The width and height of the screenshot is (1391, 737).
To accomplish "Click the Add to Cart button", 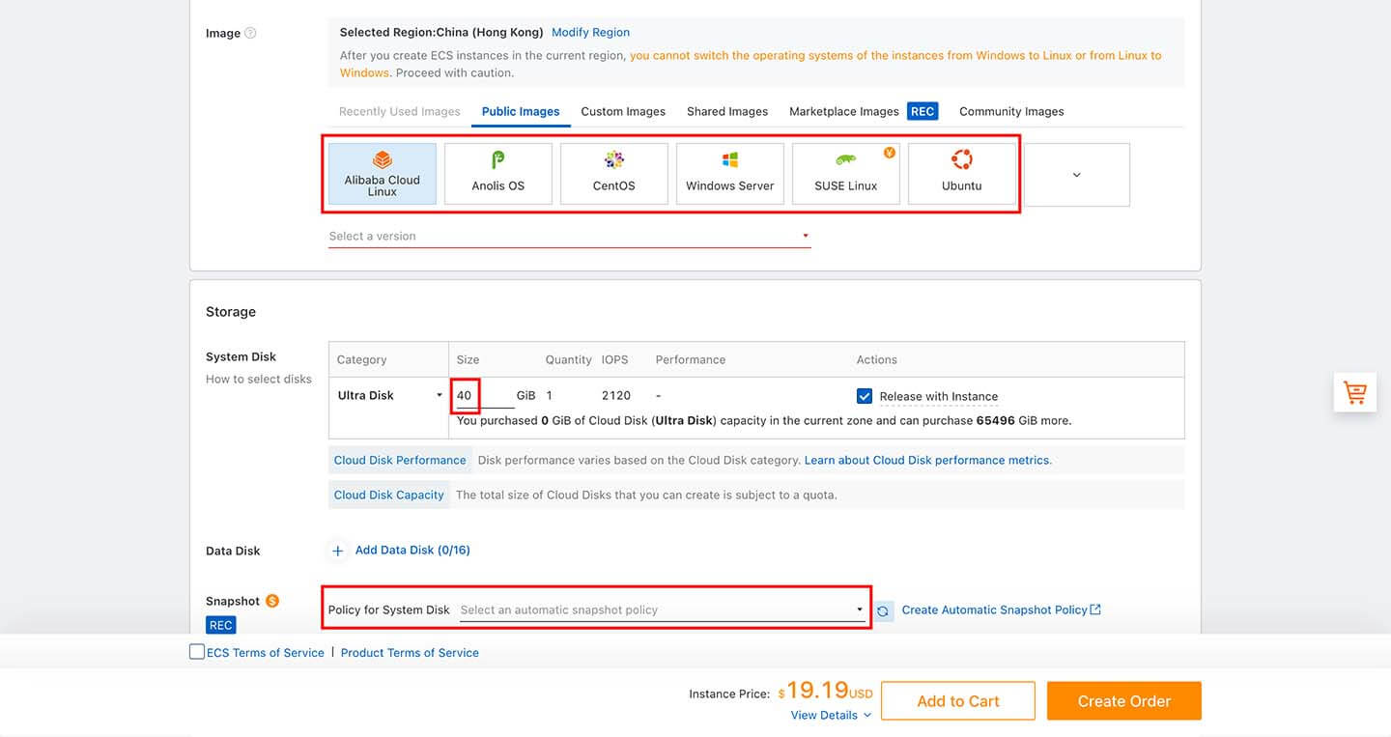I will pos(958,701).
